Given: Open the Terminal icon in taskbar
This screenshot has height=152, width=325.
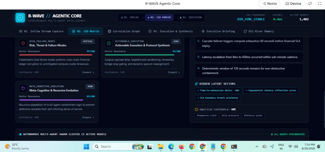Looking at the screenshot, I should tap(234, 147).
